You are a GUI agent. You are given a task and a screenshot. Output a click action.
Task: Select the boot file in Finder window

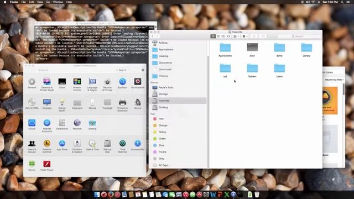point(252,50)
